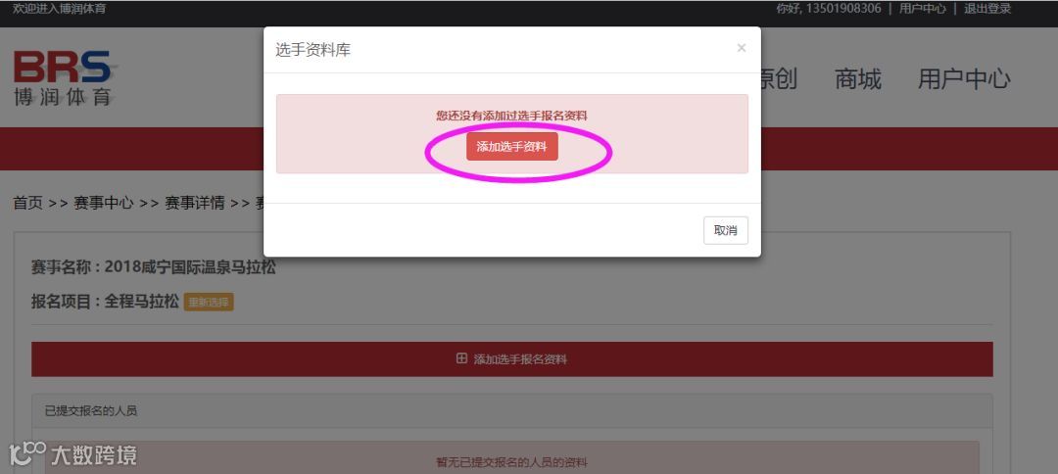Image resolution: width=1058 pixels, height=474 pixels.
Task: Click the 您还没有添加过选手报名资料 notice
Action: 511,116
